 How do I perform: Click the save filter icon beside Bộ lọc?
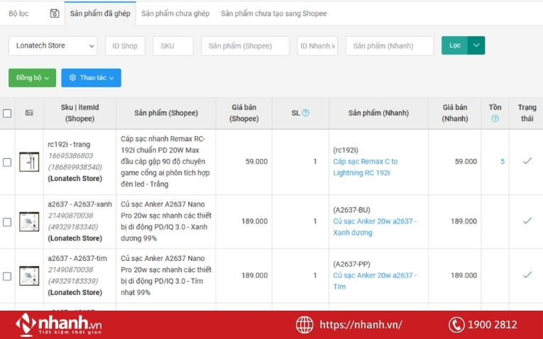tap(55, 13)
